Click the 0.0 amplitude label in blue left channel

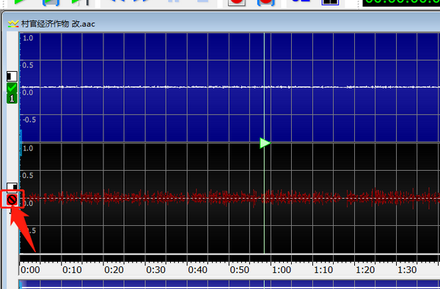[28, 92]
